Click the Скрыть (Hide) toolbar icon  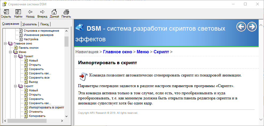6,14
